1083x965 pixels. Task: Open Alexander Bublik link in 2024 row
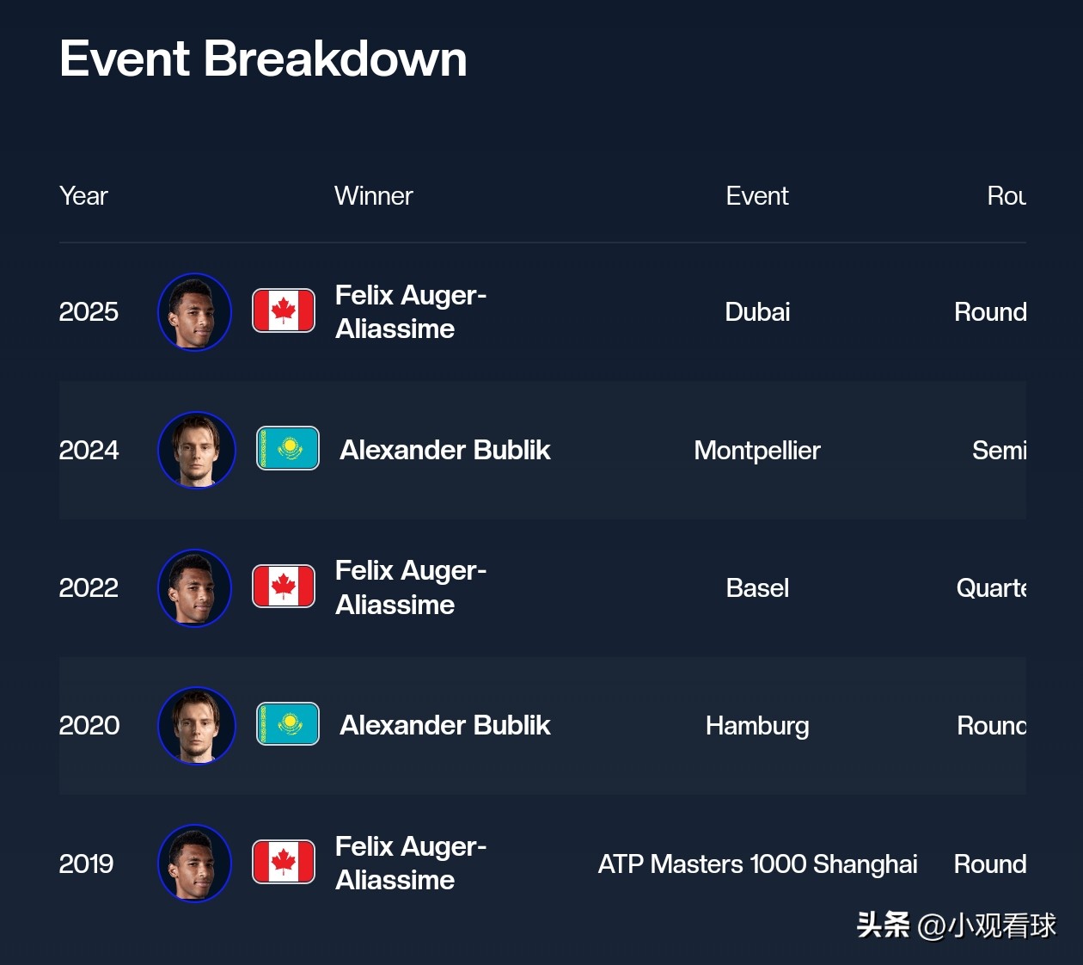(x=444, y=450)
